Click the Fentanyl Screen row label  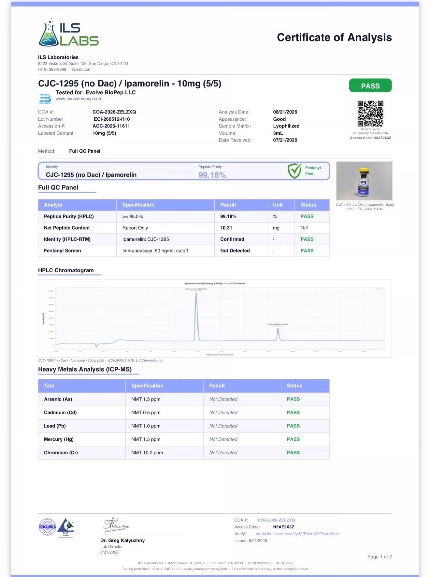pos(62,251)
